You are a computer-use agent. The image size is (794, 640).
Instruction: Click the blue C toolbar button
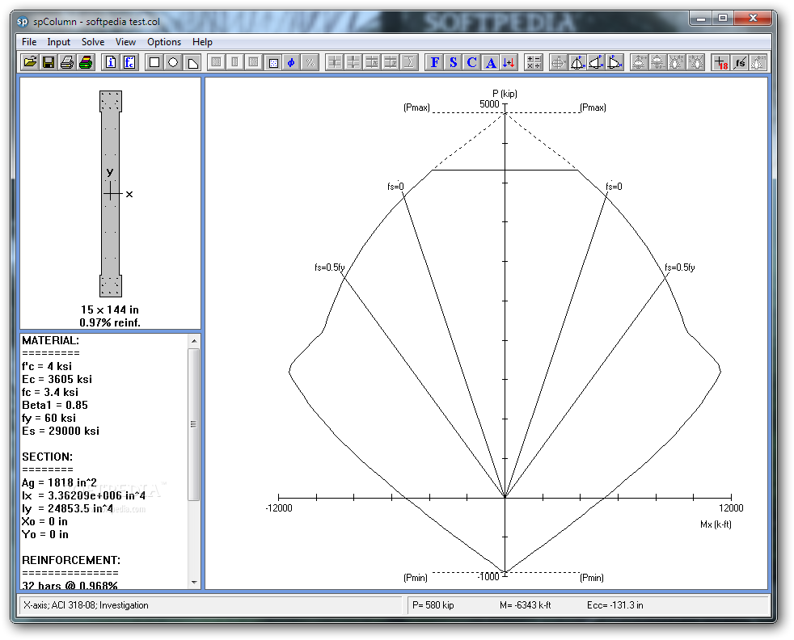(x=472, y=62)
